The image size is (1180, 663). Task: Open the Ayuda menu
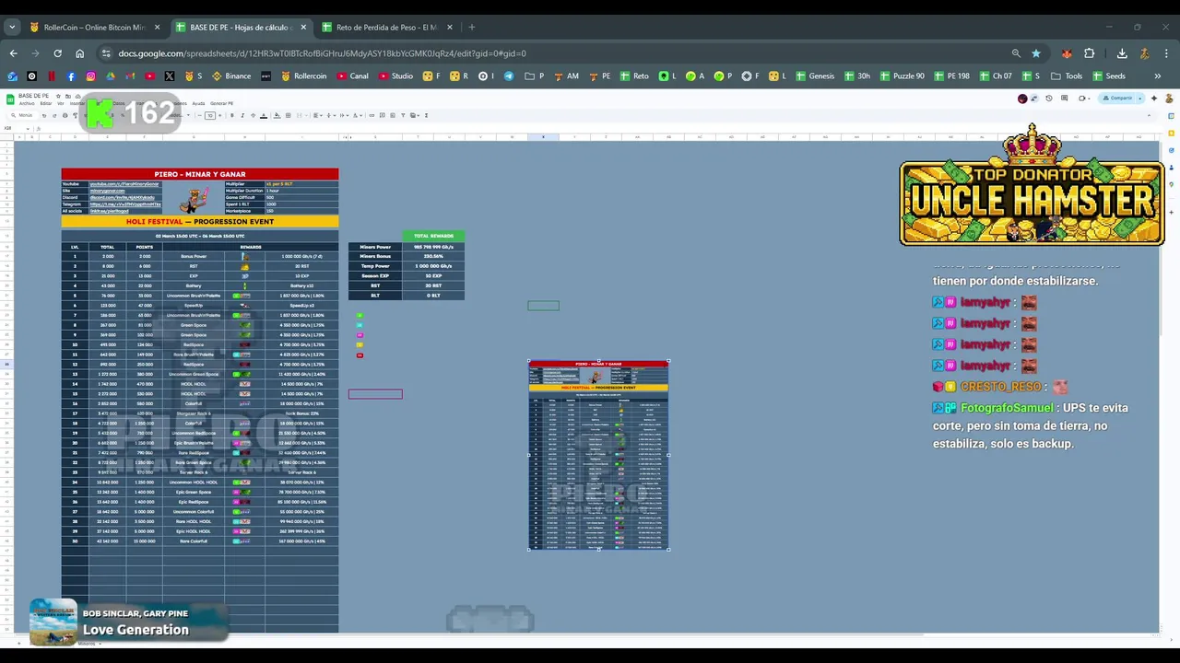pyautogui.click(x=198, y=103)
